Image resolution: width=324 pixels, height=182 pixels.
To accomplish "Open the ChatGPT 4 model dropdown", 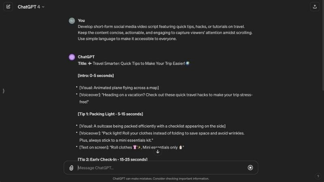I will click(31, 7).
